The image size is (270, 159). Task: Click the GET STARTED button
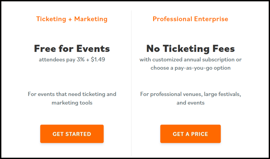(72, 134)
